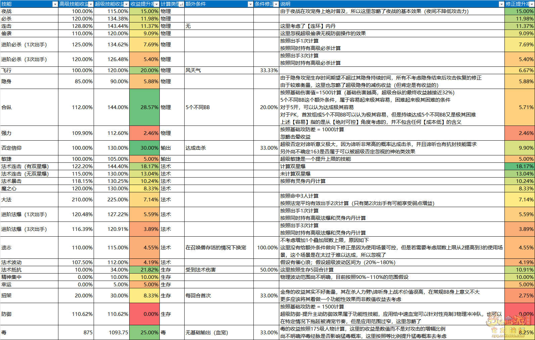Select the 额外条件 header cell
The width and height of the screenshot is (535, 340).
point(219,4)
